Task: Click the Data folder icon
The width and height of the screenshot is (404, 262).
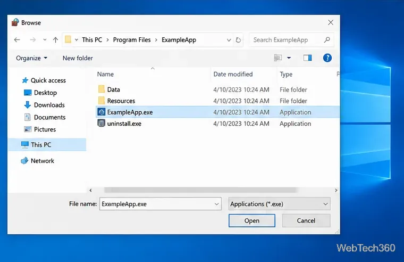Action: [101, 89]
